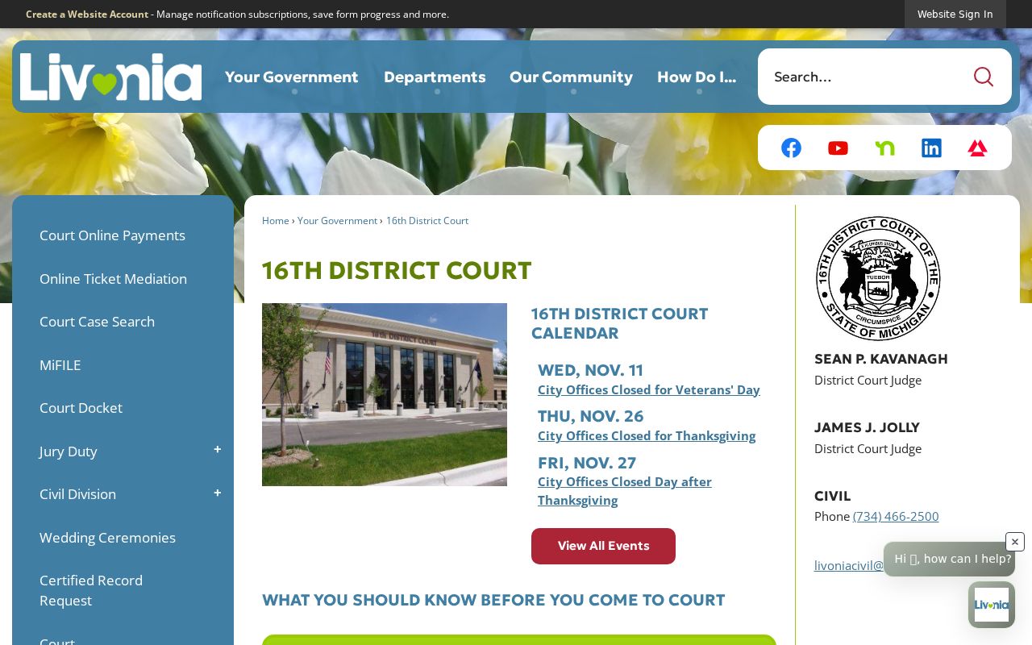Click the search magnifier icon
Screen dimensions: 1032x645
click(x=984, y=77)
